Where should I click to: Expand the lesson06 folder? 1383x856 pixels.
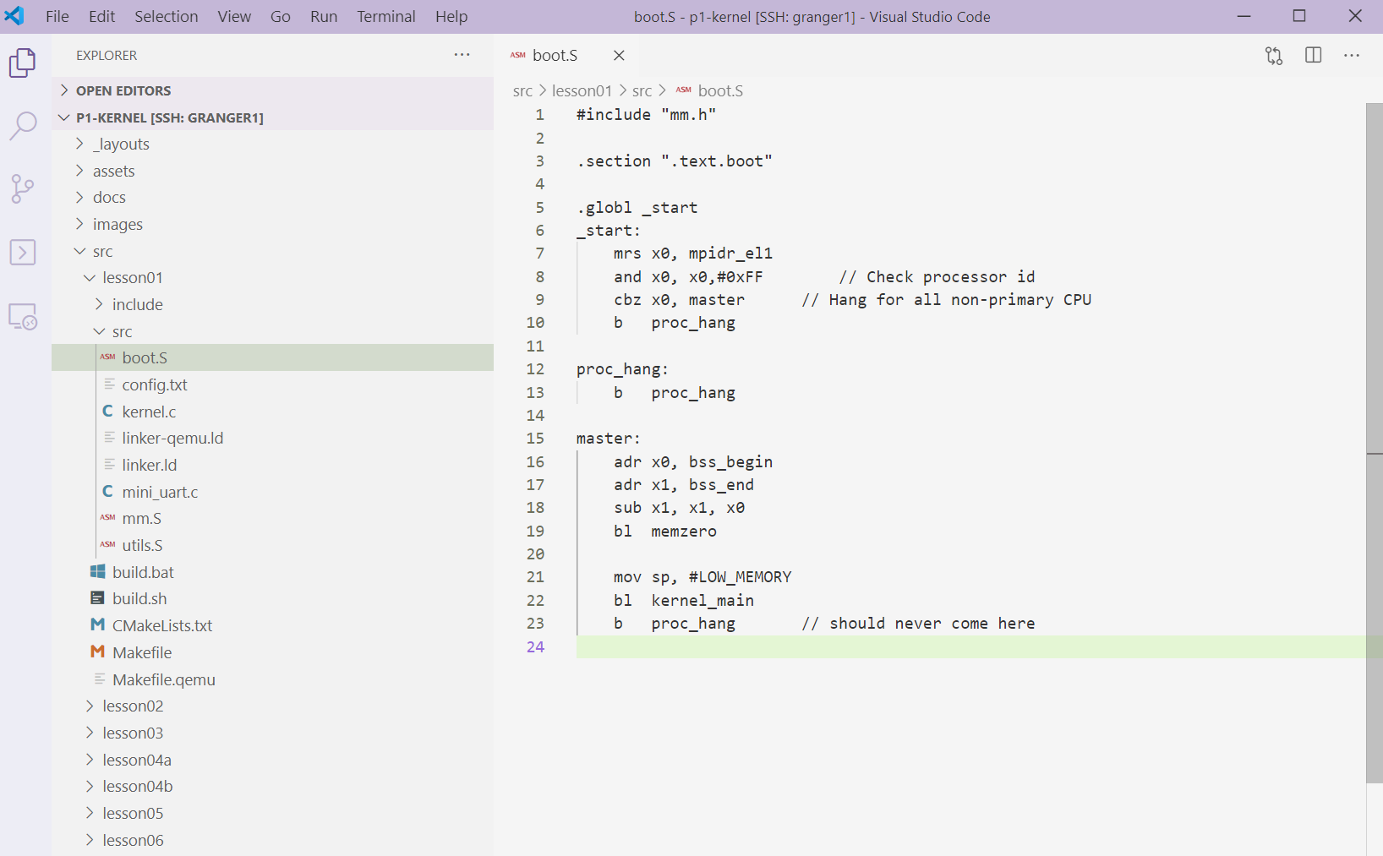pos(272,840)
